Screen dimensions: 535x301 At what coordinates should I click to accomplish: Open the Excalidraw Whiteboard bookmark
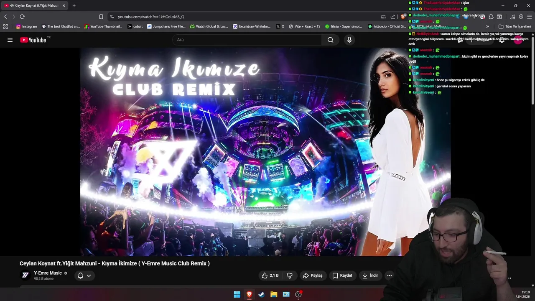[252, 26]
